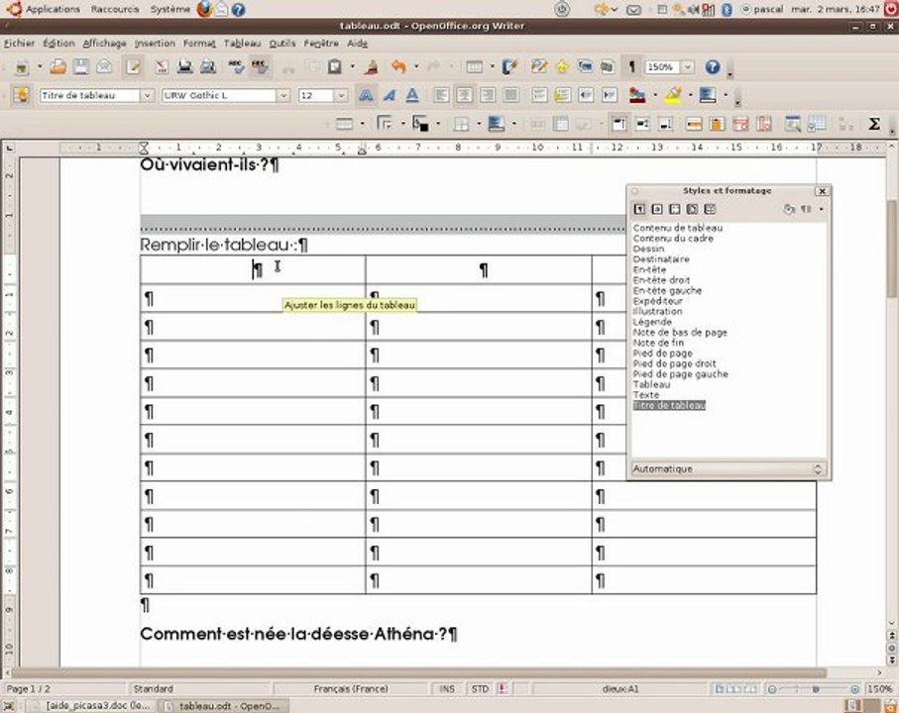Open Table Properties icon
899x713 pixels.
(x=817, y=124)
